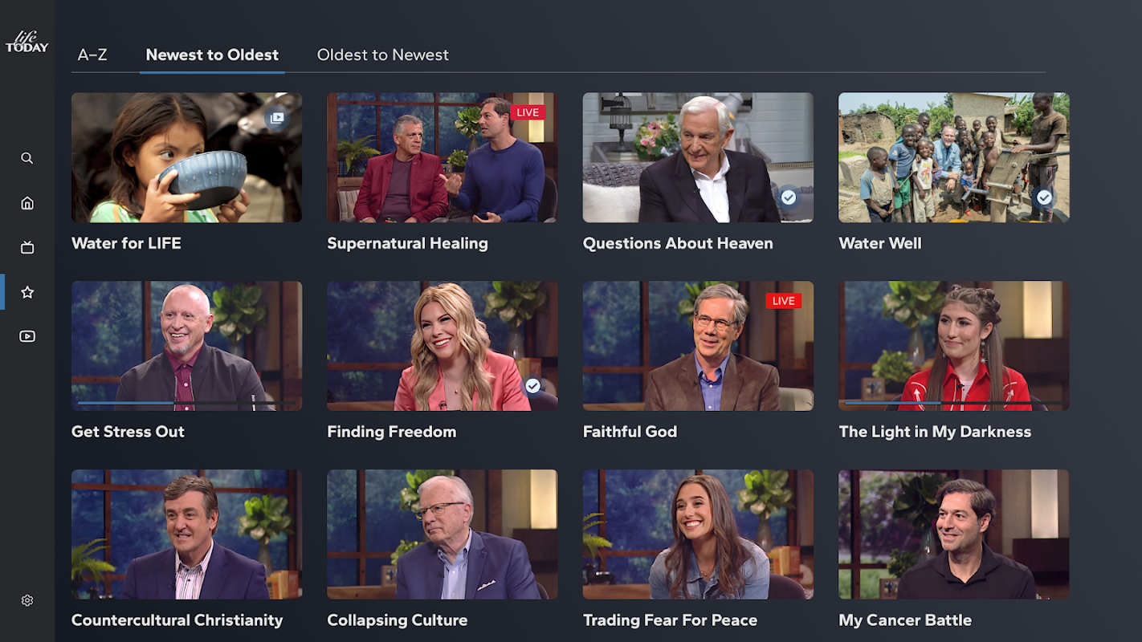This screenshot has width=1142, height=642.
Task: Click the Get Stress Out progress bar
Action: 186,402
